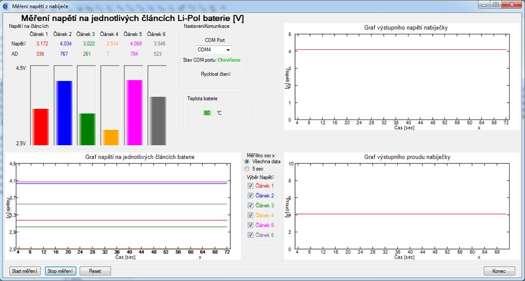Click the orange Článek 4 voltage bar

tap(110, 137)
